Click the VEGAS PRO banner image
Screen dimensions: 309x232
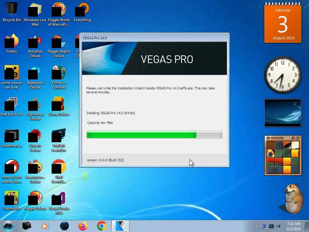click(x=154, y=58)
